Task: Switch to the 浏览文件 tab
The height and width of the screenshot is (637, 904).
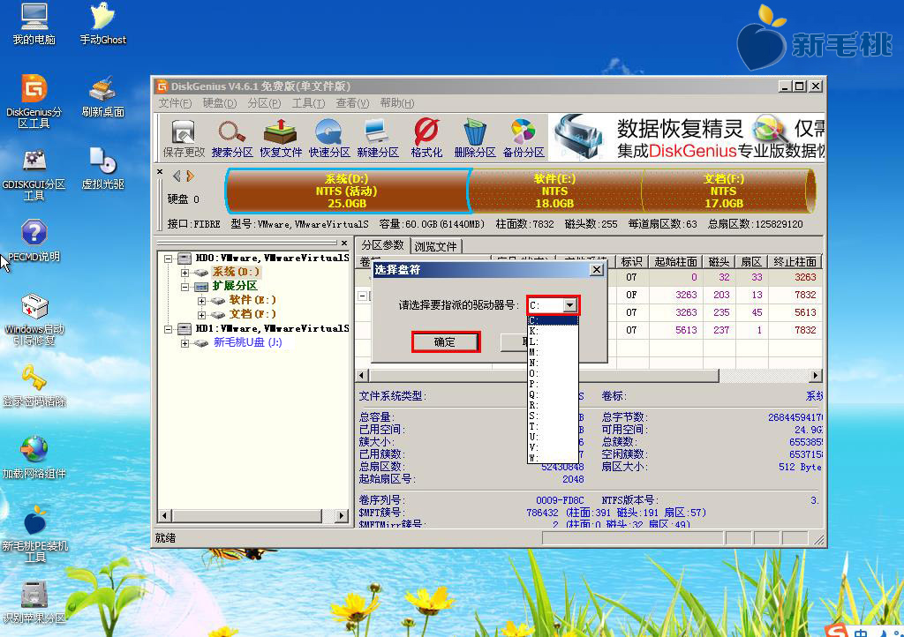Action: [435, 246]
